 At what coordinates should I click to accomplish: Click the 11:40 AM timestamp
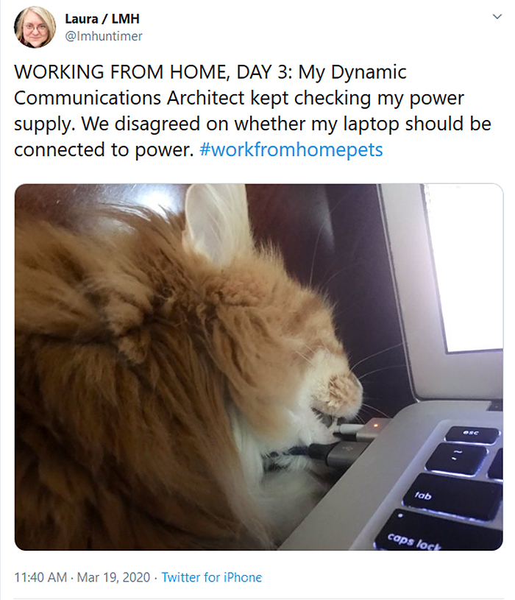40,577
